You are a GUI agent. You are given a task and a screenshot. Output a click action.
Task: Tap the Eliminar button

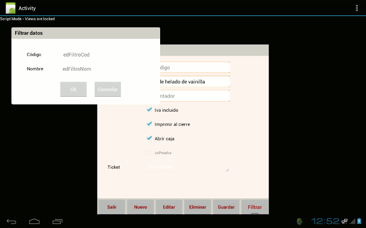[198, 207]
